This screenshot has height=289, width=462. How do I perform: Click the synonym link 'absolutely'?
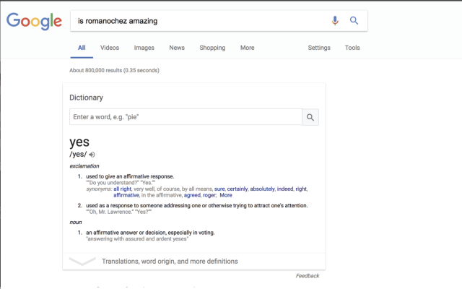262,189
